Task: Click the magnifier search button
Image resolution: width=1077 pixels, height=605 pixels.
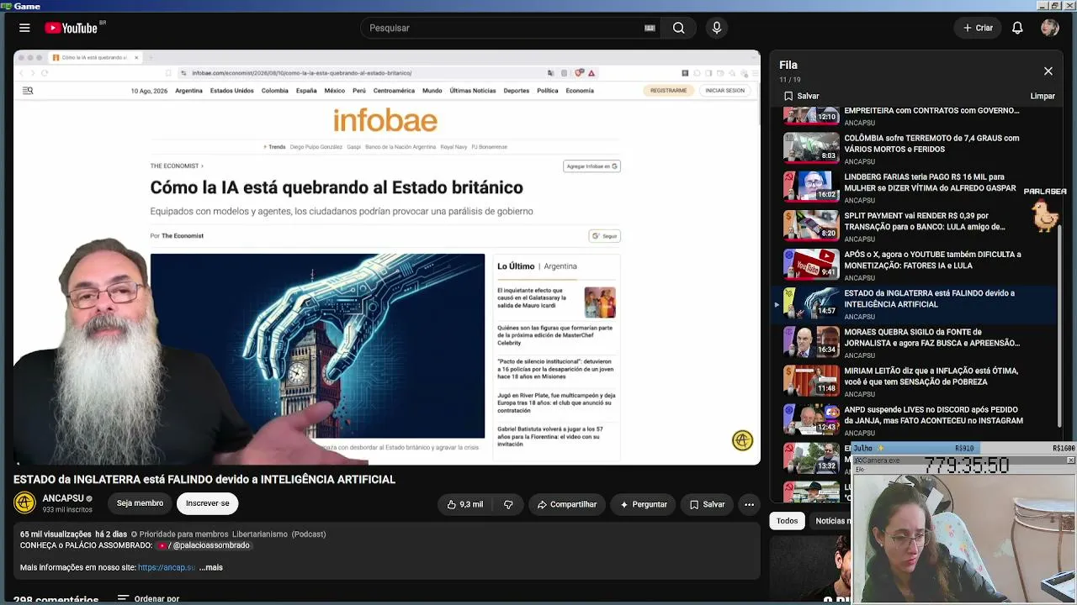Action: (x=678, y=28)
